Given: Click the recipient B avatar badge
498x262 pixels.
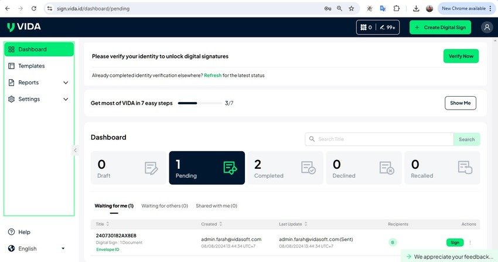Looking at the screenshot, I should pyautogui.click(x=393, y=242).
